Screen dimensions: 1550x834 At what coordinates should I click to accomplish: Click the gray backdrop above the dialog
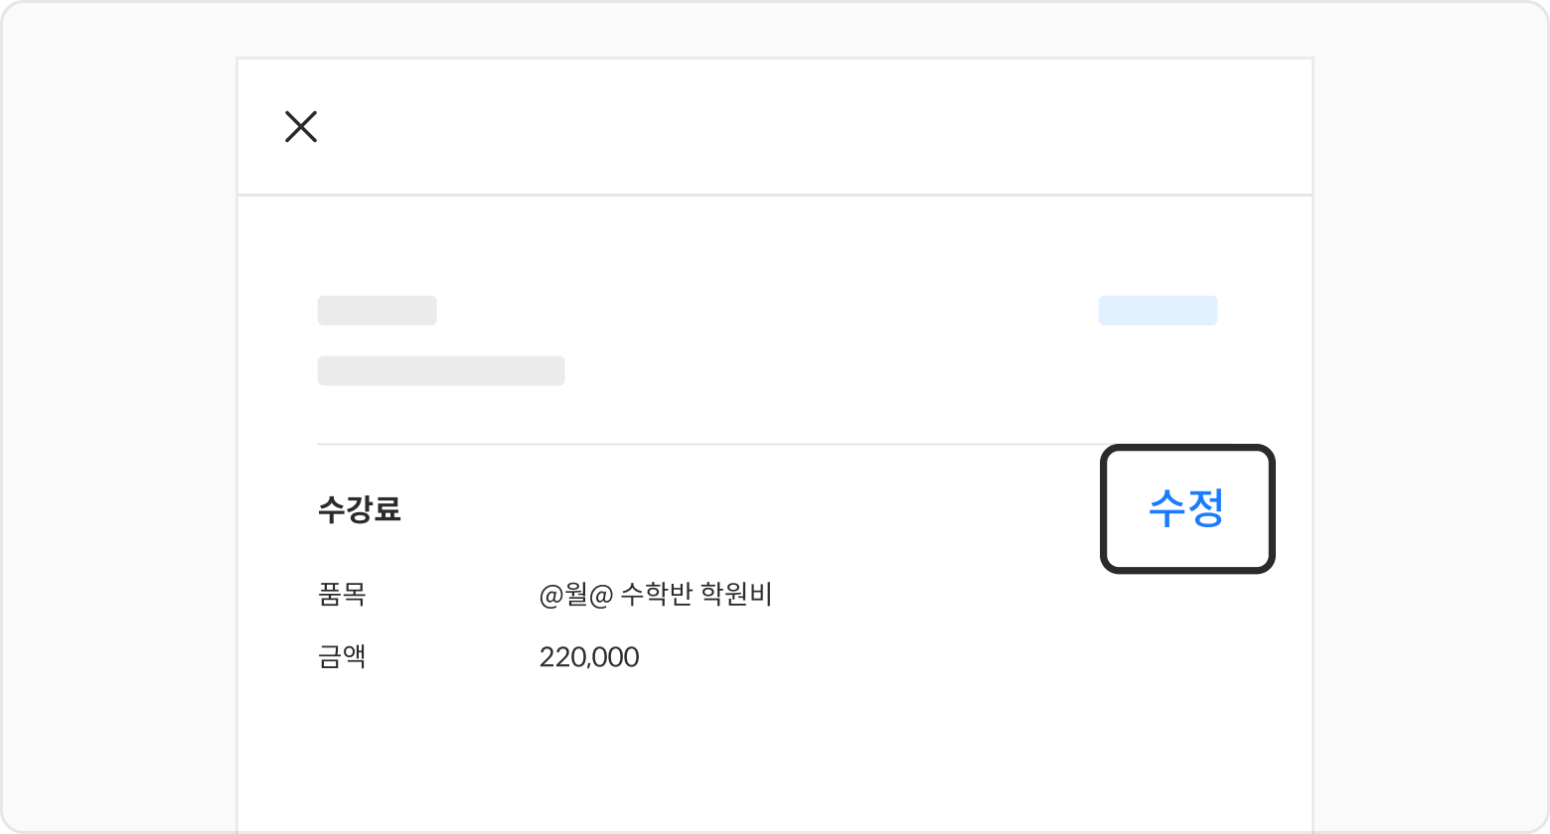tap(775, 30)
